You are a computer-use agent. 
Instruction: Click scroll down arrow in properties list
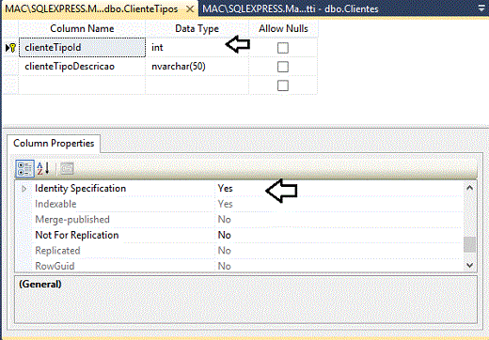[469, 265]
